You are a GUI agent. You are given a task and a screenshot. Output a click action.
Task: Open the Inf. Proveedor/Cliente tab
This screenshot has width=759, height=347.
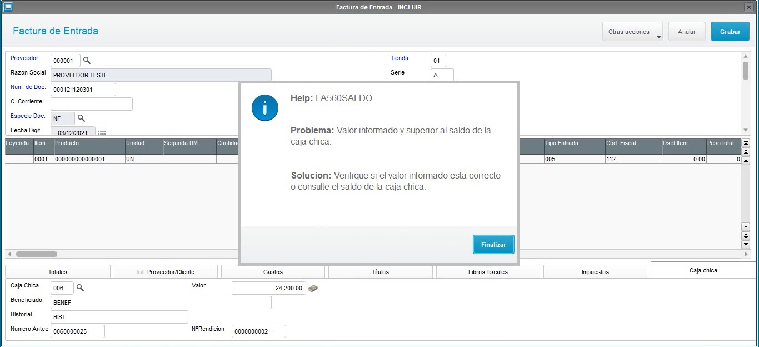166,272
